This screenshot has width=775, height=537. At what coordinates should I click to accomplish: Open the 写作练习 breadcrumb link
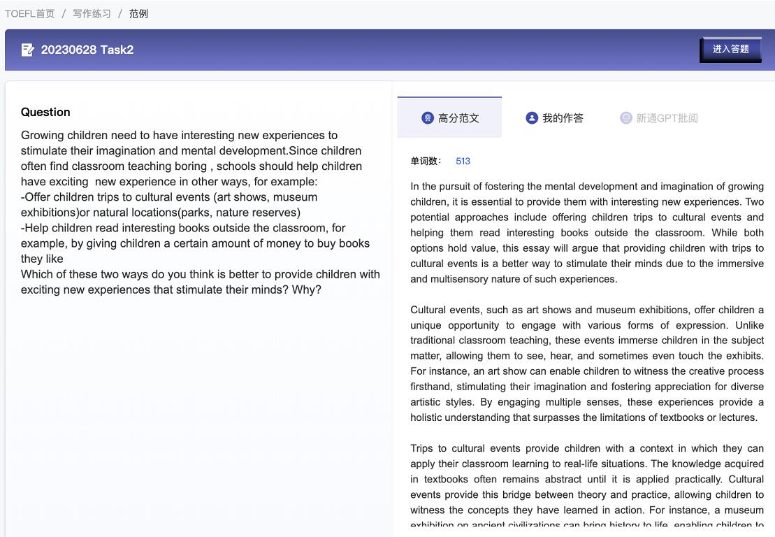click(92, 13)
